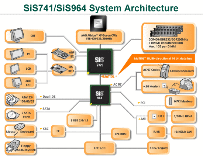Click the CRT monitor icon
203x156 pixels.
(x=17, y=35)
